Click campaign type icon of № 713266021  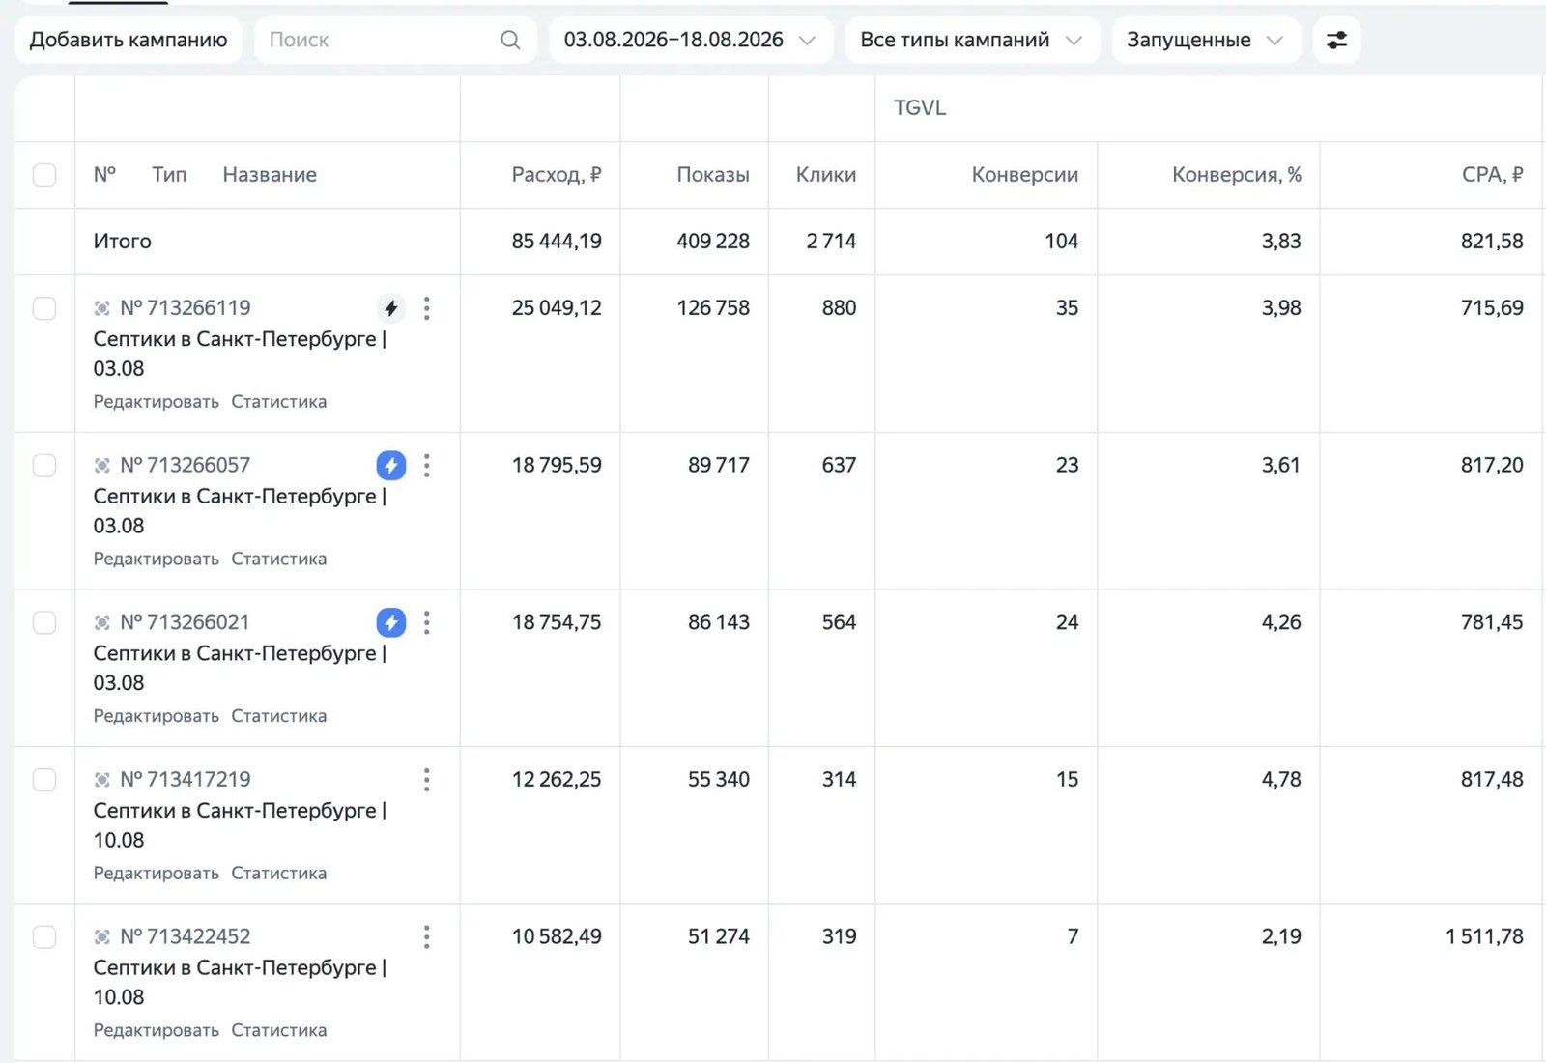click(x=101, y=622)
